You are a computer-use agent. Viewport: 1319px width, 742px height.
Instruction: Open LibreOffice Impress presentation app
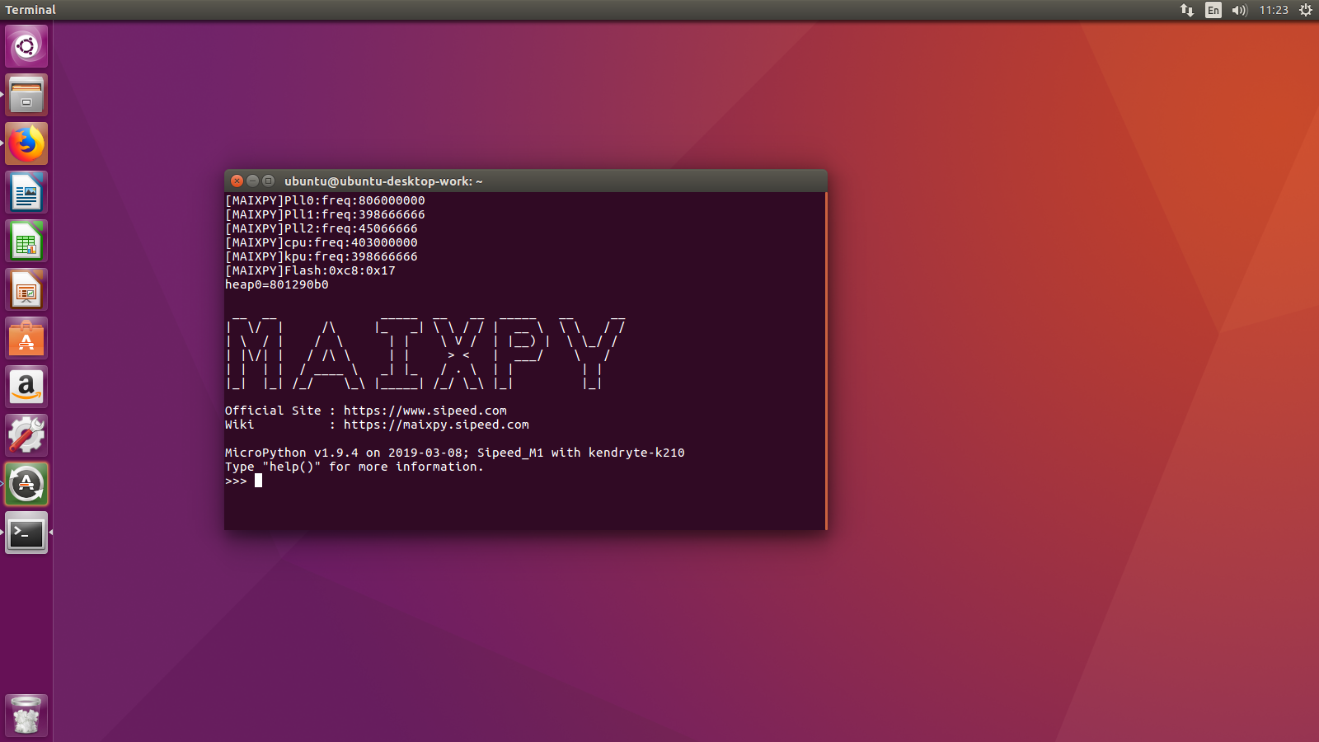coord(26,289)
